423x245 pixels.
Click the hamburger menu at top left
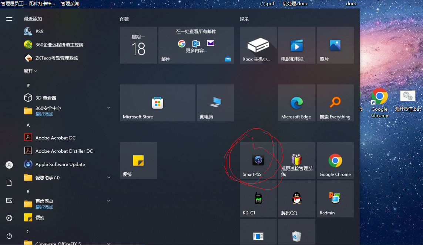pyautogui.click(x=9, y=19)
